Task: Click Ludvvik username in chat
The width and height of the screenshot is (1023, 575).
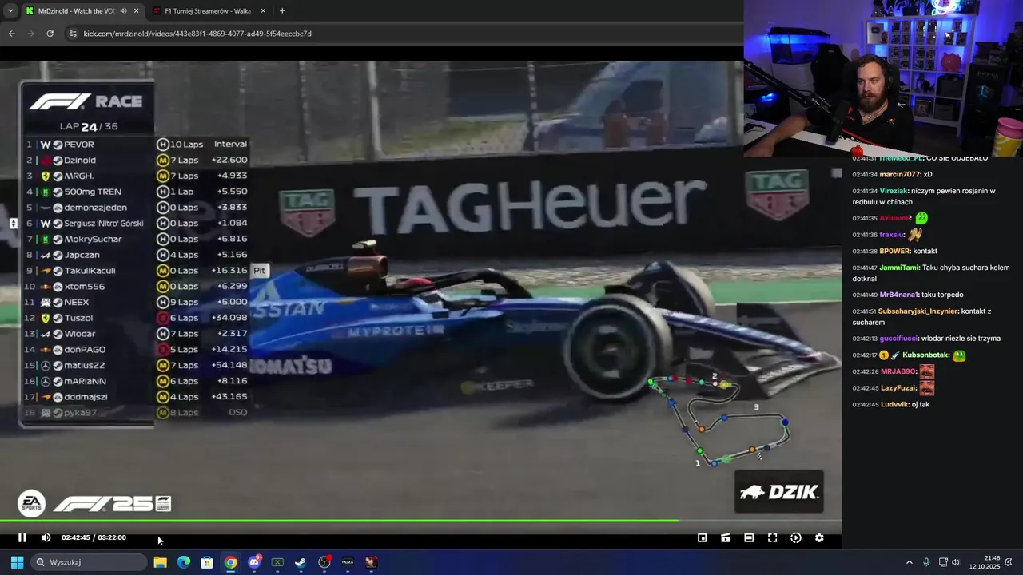Action: point(895,405)
